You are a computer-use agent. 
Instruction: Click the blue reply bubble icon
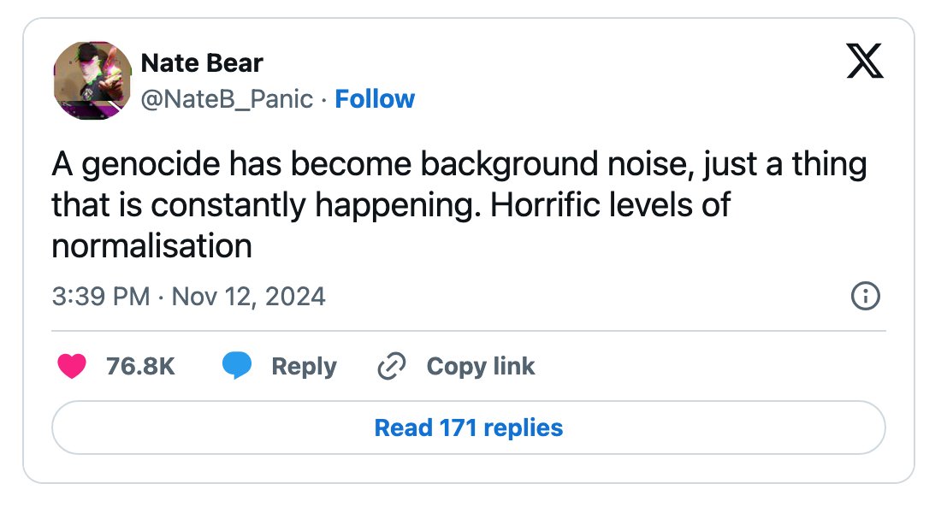point(237,366)
